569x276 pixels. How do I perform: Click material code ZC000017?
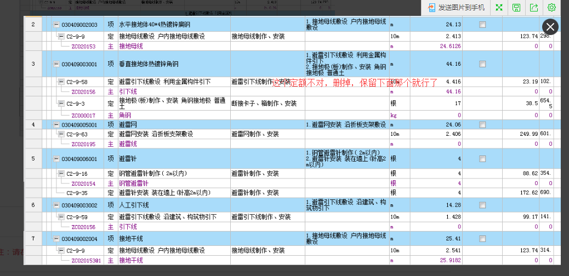tap(83, 116)
